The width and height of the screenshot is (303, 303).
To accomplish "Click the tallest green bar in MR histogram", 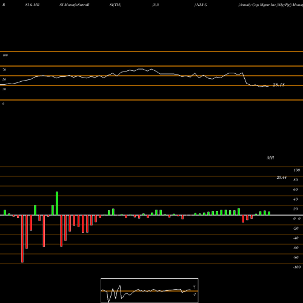I will point(57,204).
